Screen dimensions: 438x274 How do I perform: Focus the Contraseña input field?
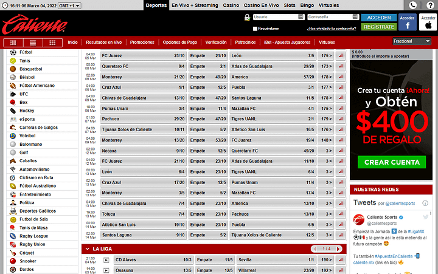[x=333, y=17]
